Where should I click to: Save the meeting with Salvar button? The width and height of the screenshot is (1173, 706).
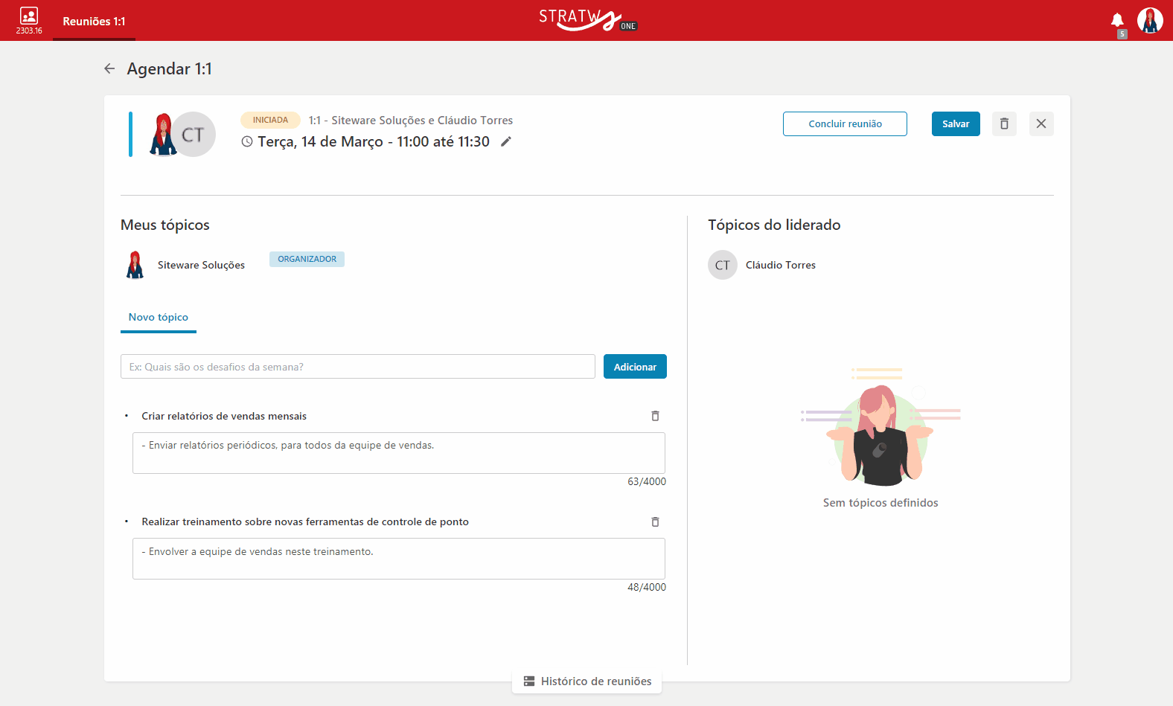point(956,123)
